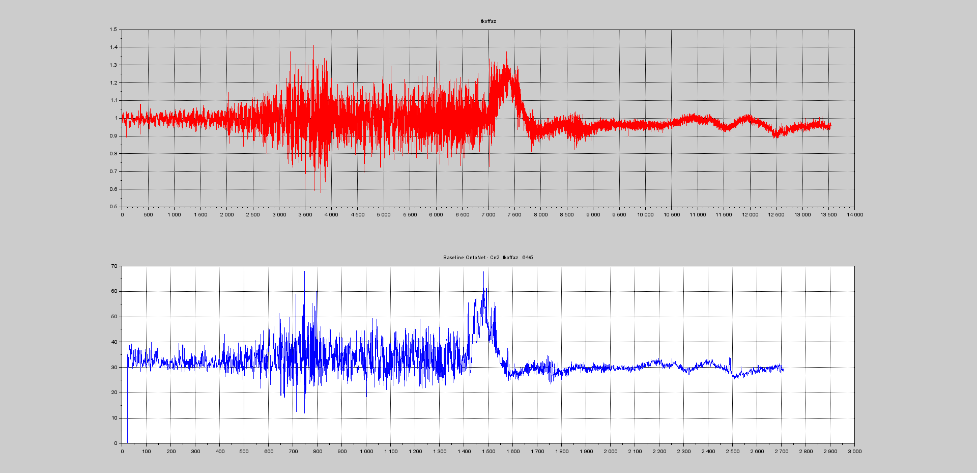Click the blue signal's peak near 1 480
977x473 pixels.
pyautogui.click(x=483, y=273)
